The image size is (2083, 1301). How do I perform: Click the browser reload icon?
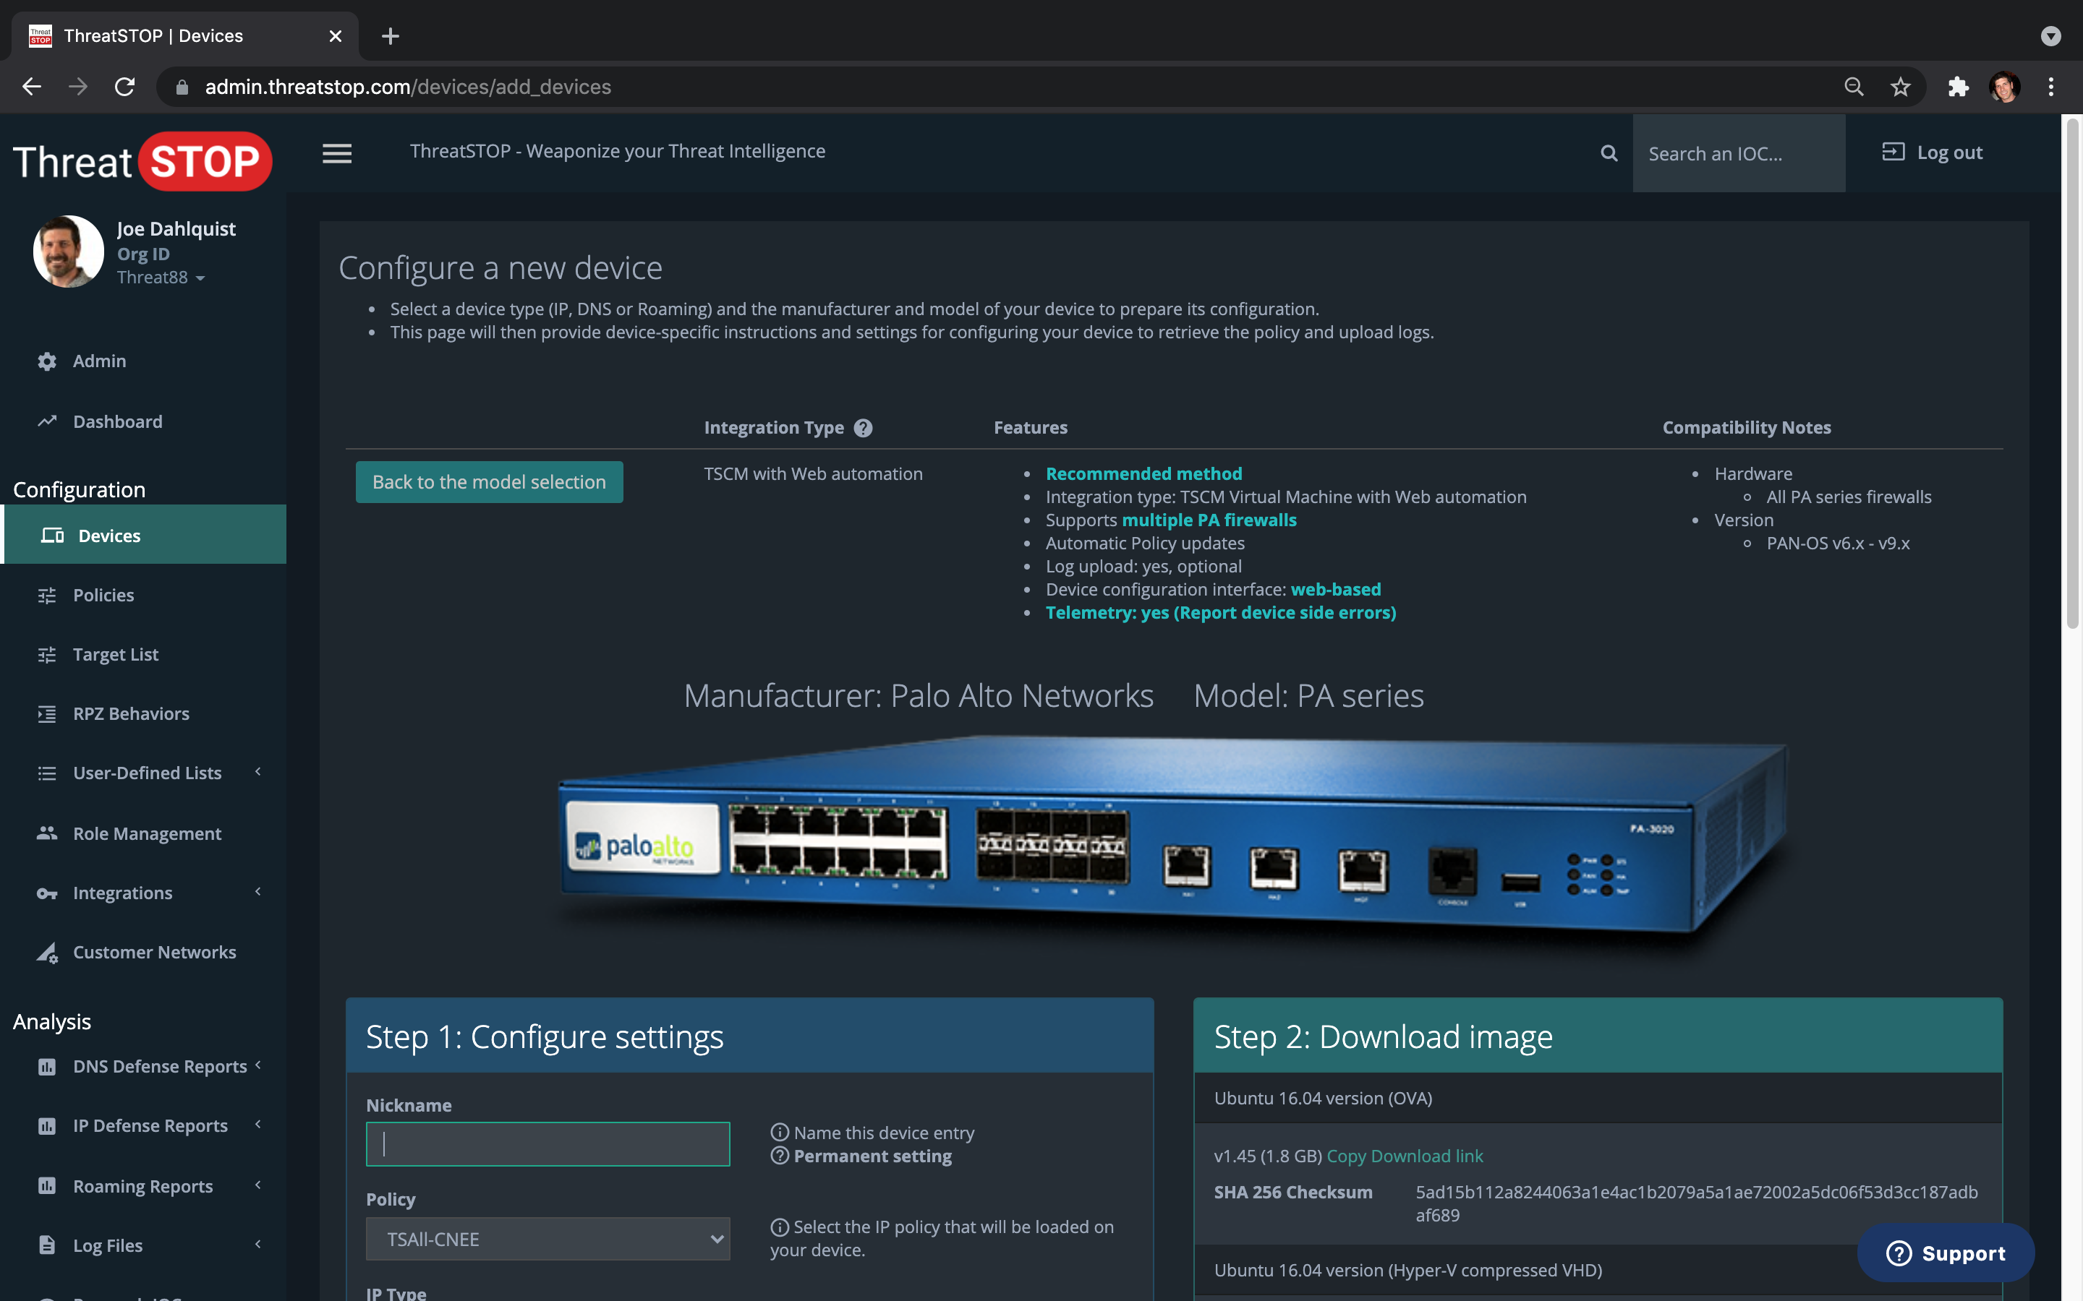pyautogui.click(x=125, y=87)
